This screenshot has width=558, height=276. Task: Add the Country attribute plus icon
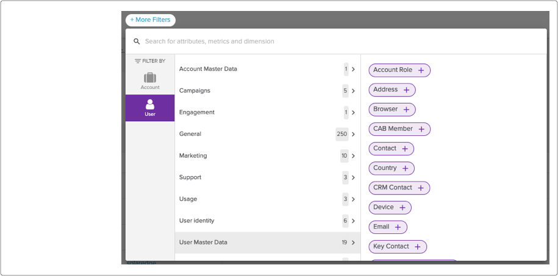pyautogui.click(x=406, y=168)
